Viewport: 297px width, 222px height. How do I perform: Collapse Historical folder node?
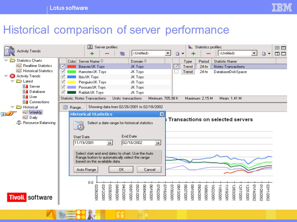(12, 107)
